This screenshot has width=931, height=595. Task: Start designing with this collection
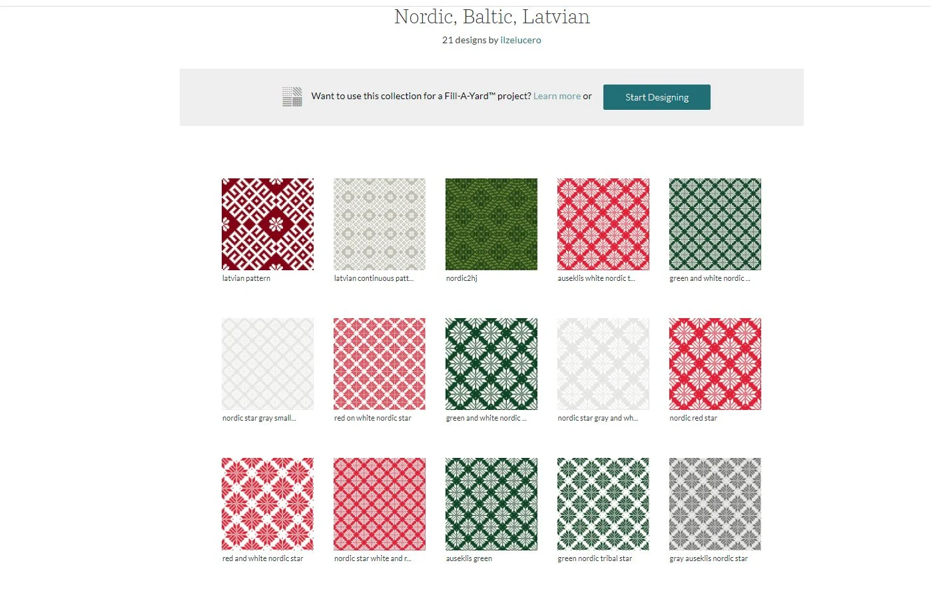pos(657,97)
